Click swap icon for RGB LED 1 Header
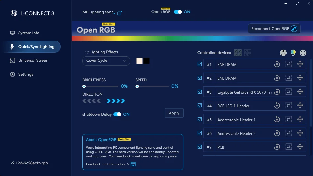313x176 pixels. coord(288,105)
